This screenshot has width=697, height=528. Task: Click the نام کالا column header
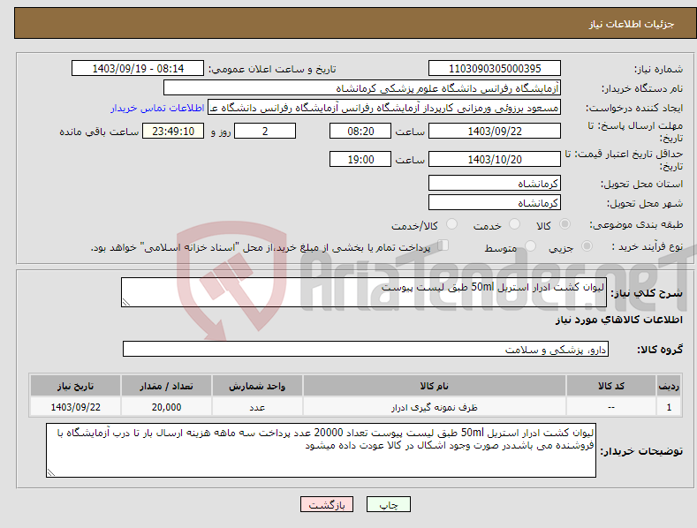[435, 386]
